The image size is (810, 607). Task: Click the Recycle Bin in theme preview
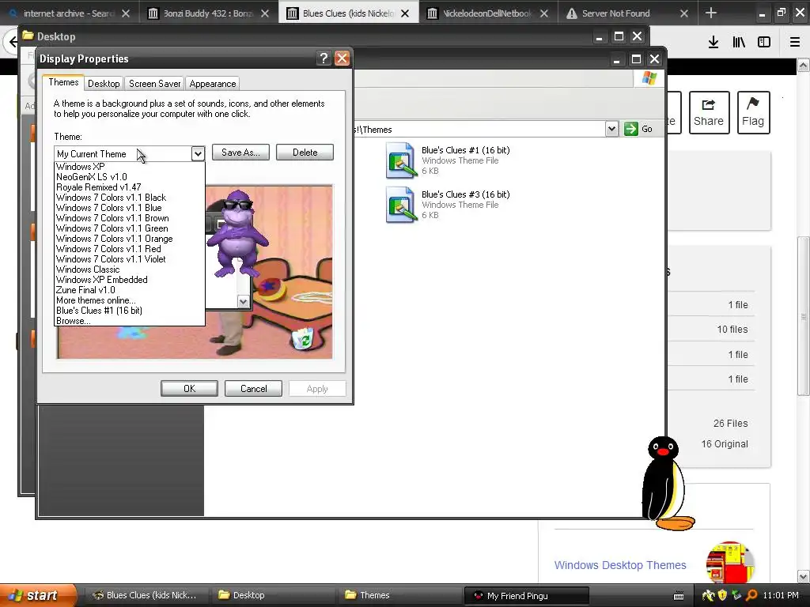(x=303, y=338)
